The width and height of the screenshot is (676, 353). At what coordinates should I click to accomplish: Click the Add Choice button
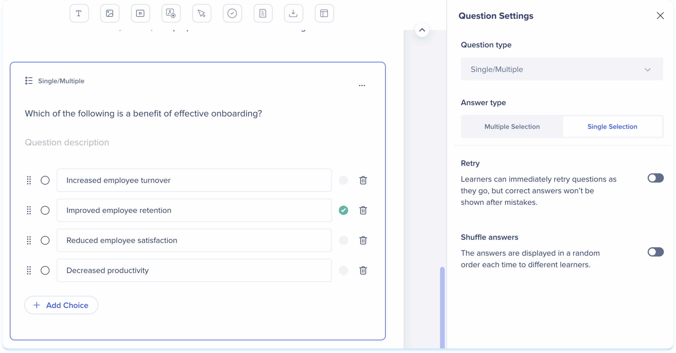tap(61, 305)
